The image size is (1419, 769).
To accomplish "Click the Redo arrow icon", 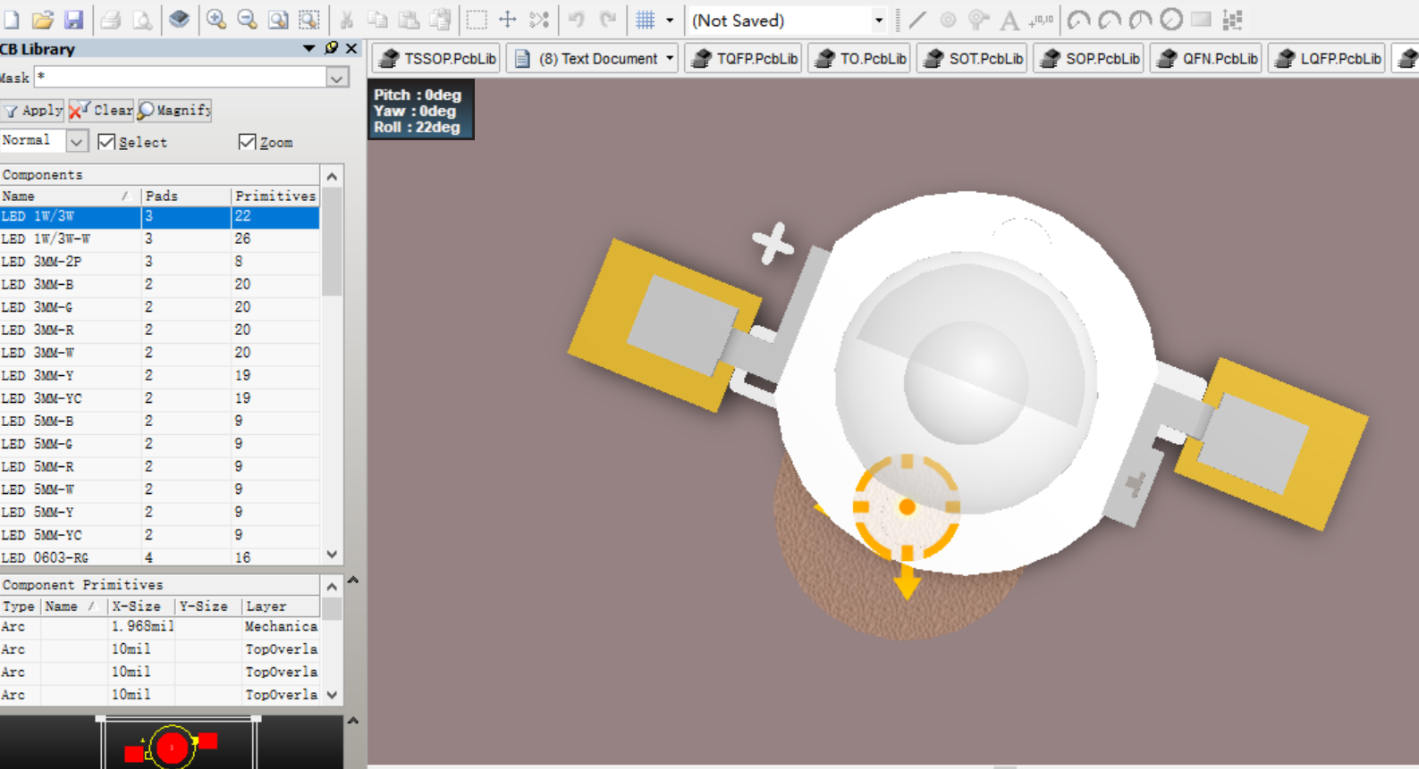I will tap(608, 19).
